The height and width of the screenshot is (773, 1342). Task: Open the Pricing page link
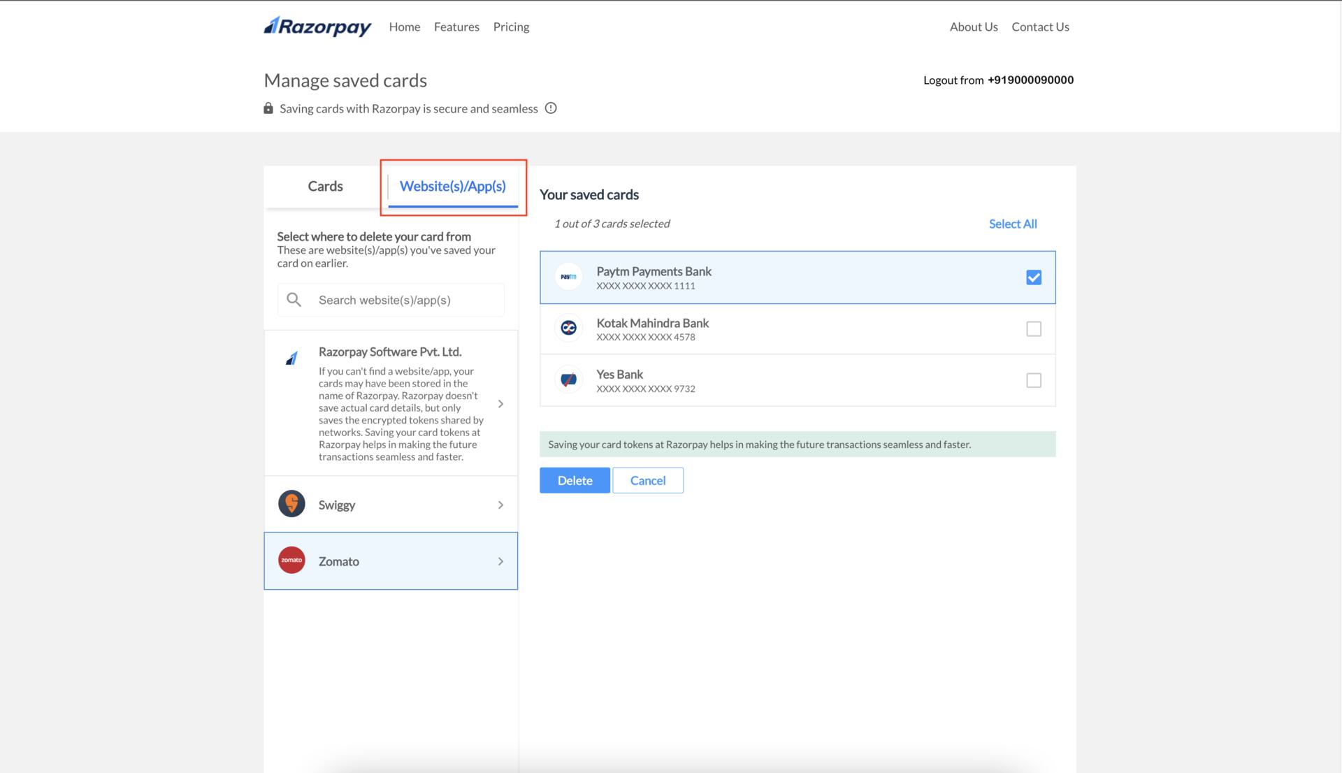tap(511, 27)
